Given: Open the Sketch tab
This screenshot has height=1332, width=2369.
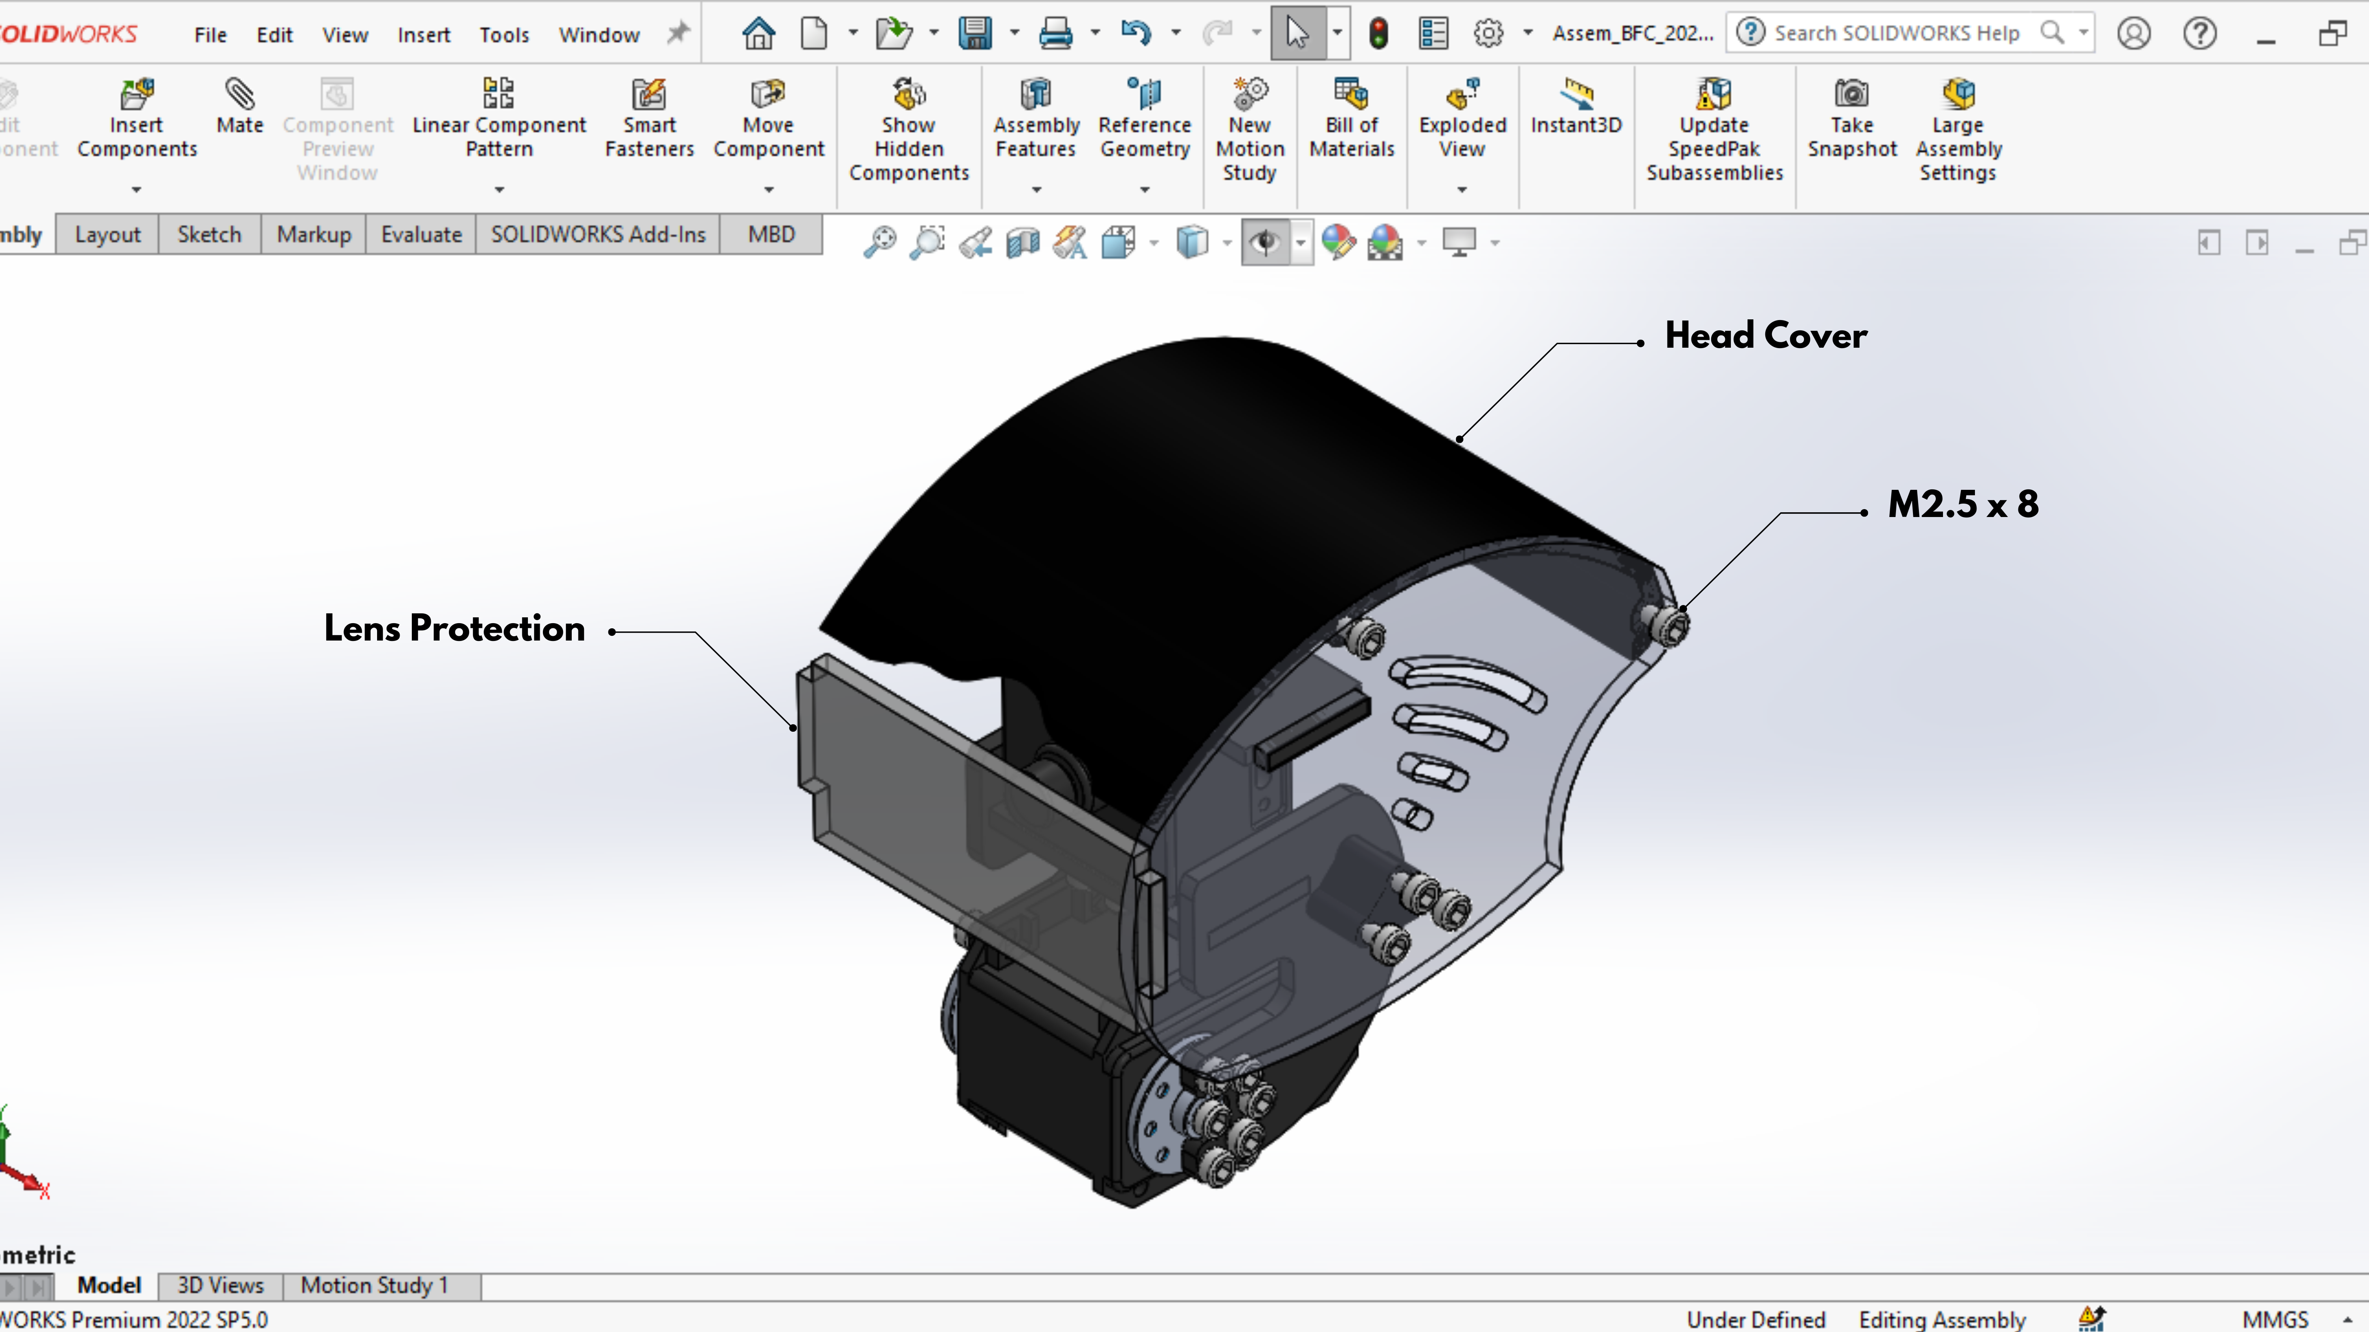Looking at the screenshot, I should click(209, 234).
